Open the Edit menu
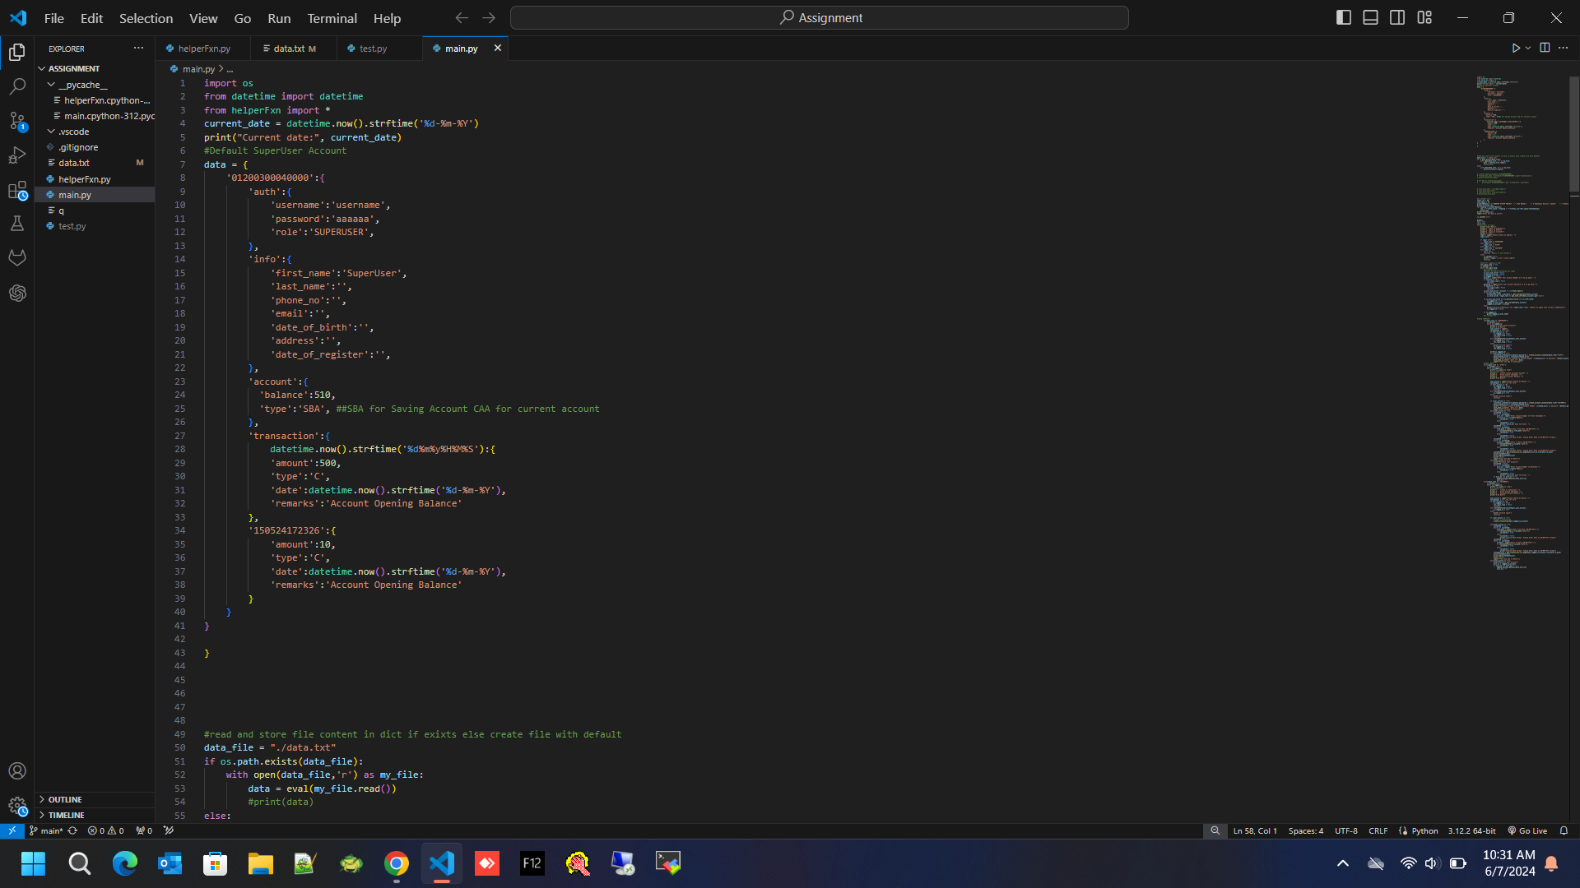 [x=91, y=18]
